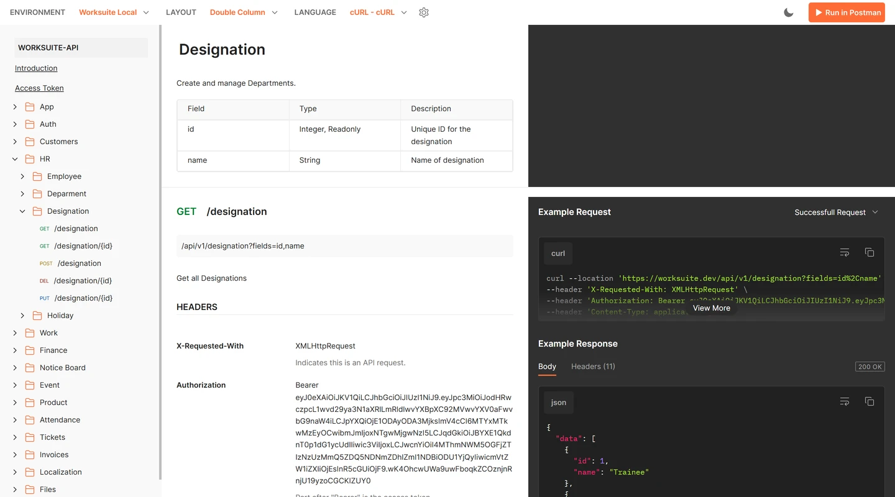
Task: Toggle word wrap in curl request block
Action: point(845,252)
